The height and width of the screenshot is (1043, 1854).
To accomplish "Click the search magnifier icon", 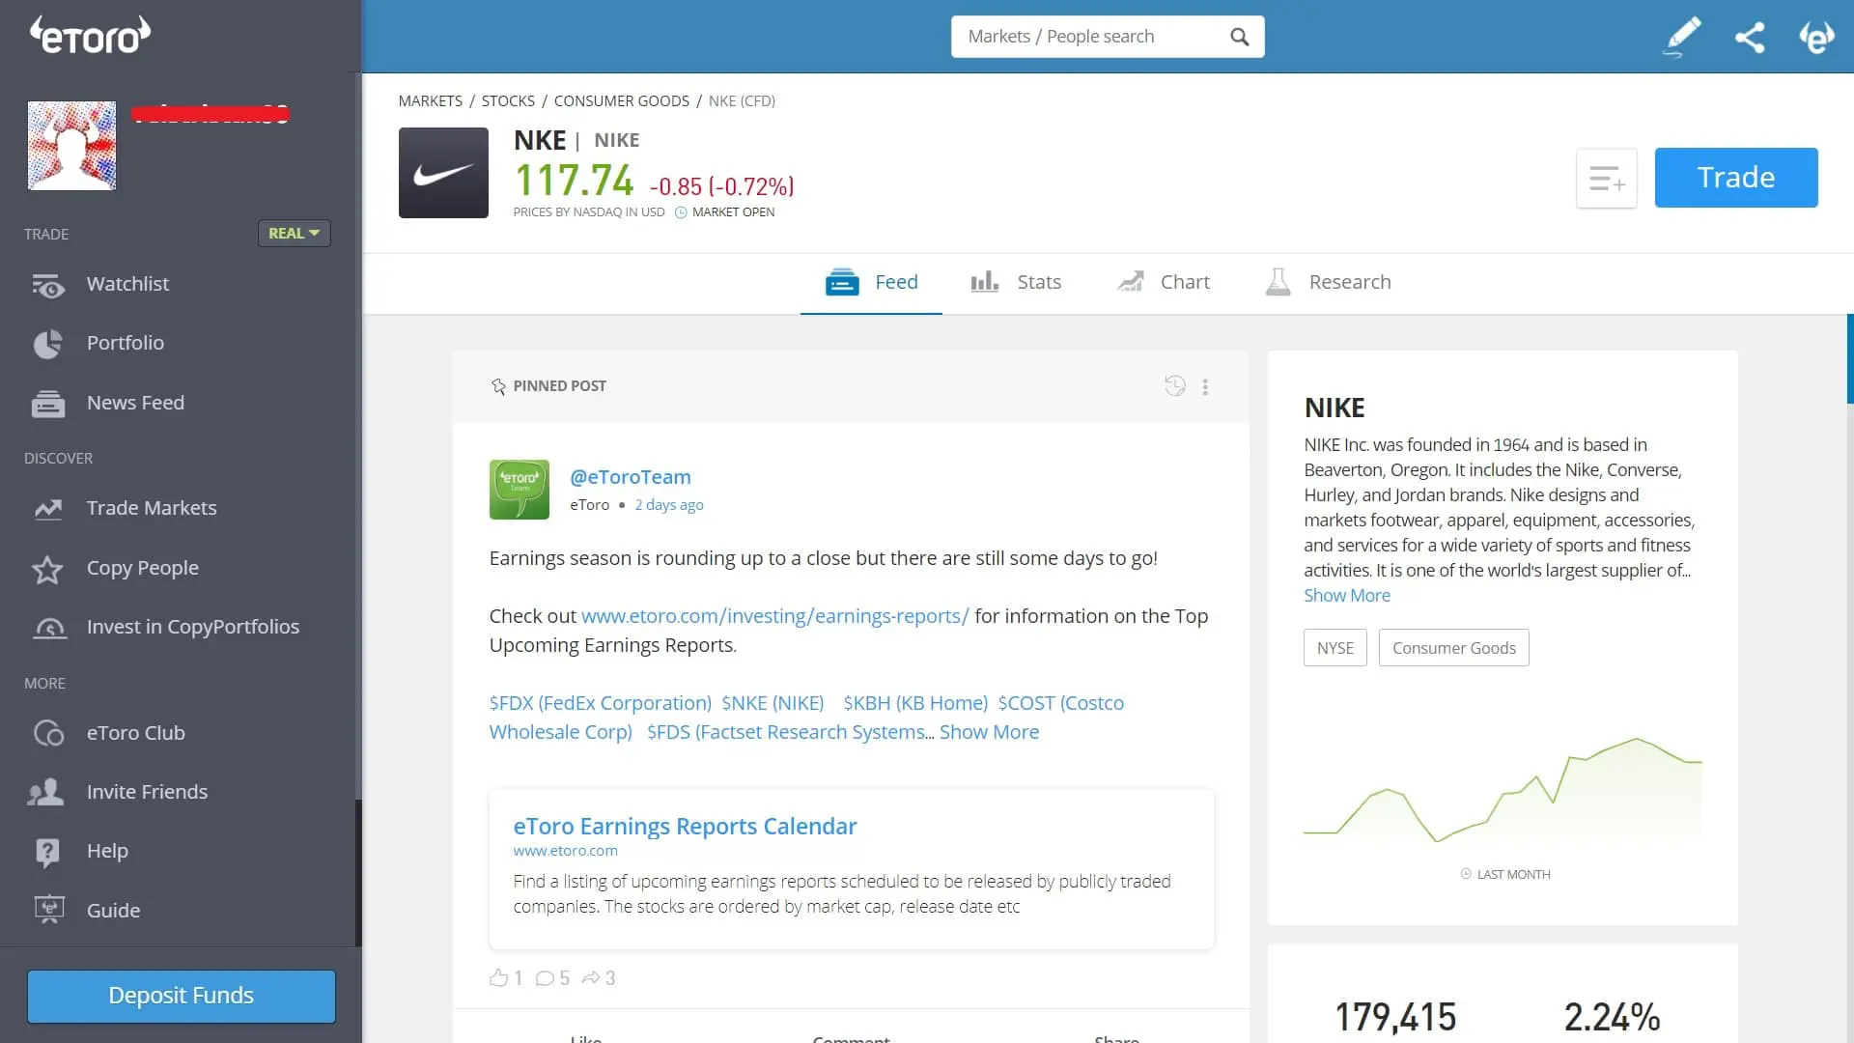I will click(1240, 36).
